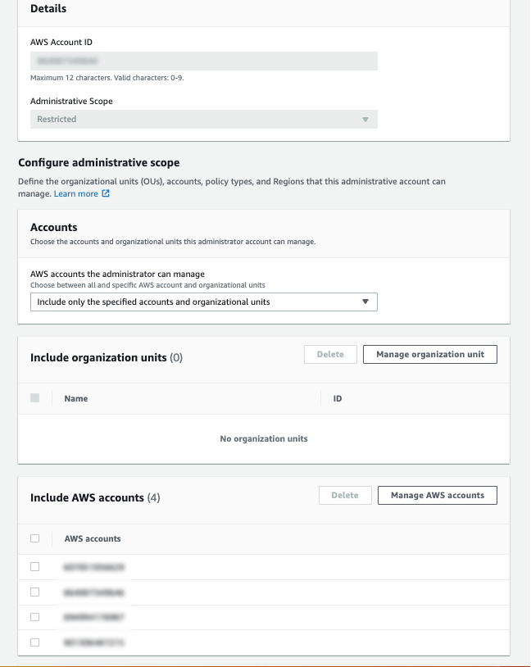Select the organization units table header checkbox
531x667 pixels.
pos(35,398)
